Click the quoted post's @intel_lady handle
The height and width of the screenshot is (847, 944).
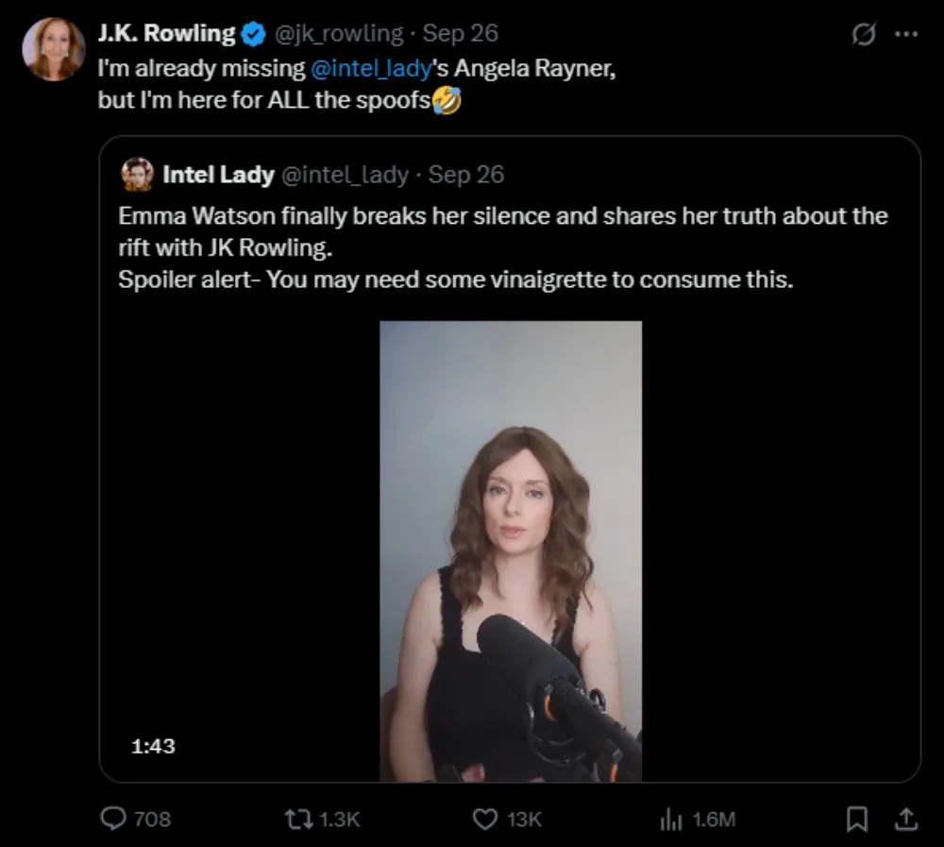coord(346,175)
